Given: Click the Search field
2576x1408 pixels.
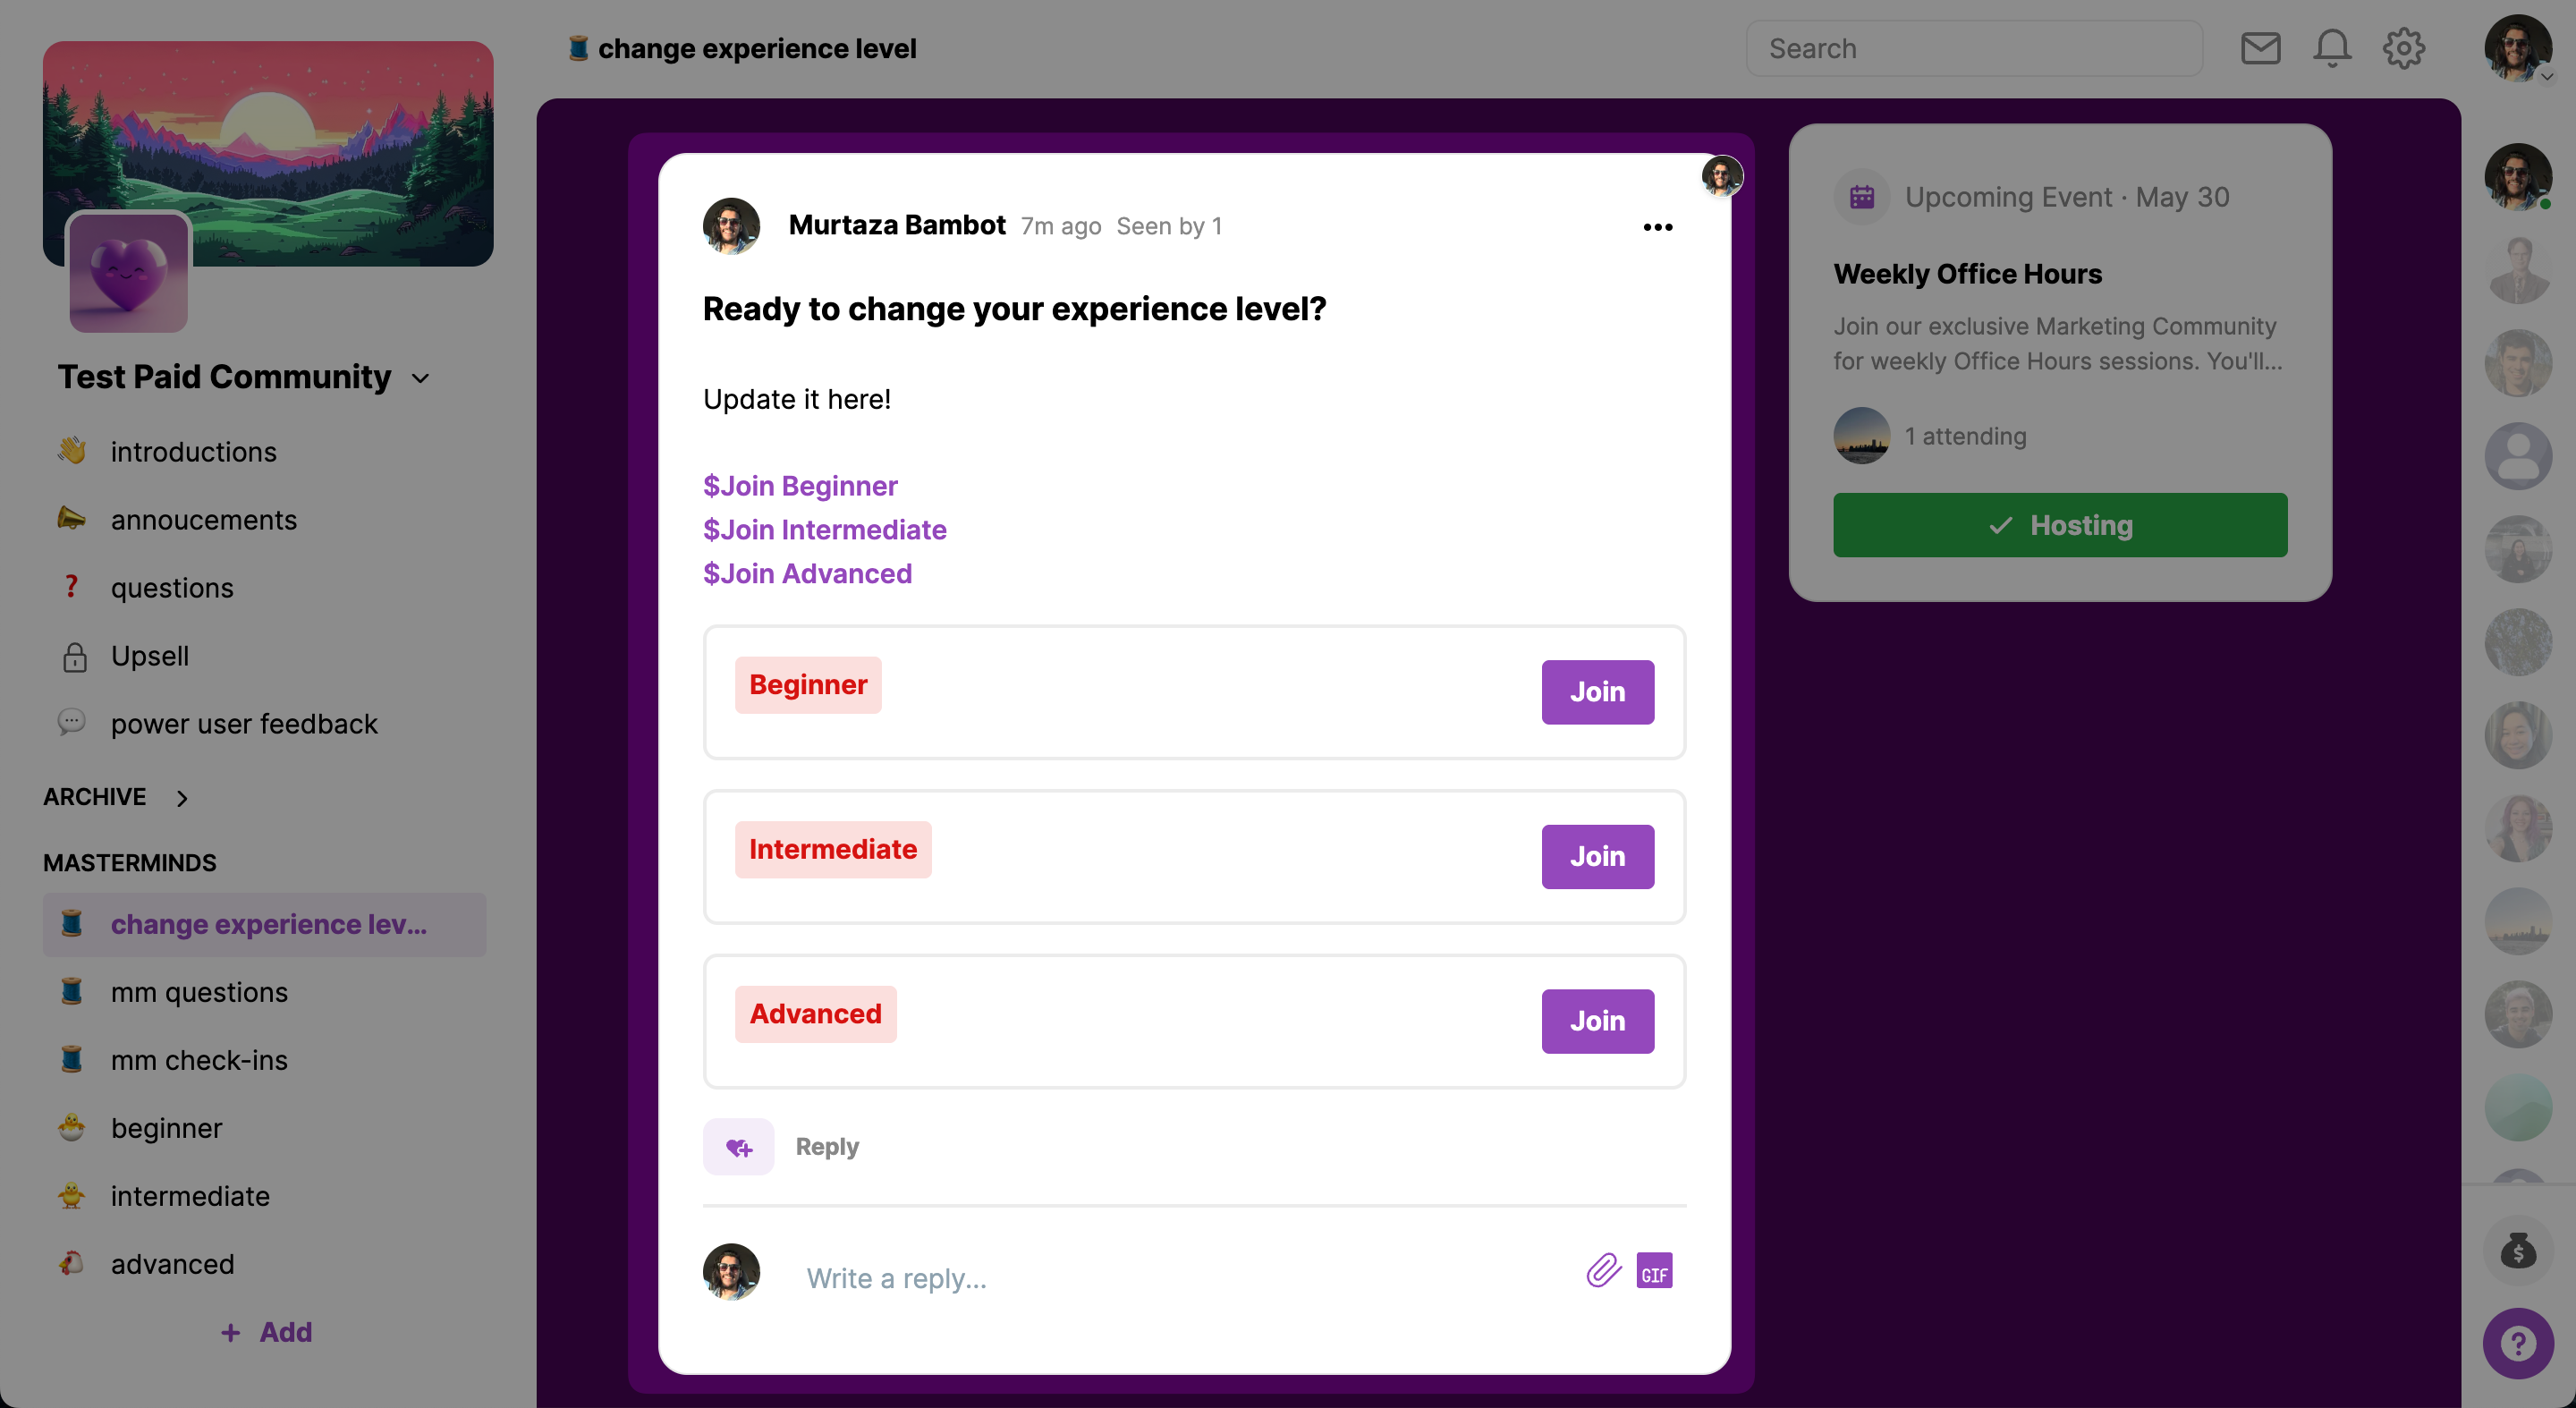Looking at the screenshot, I should click(x=1973, y=48).
